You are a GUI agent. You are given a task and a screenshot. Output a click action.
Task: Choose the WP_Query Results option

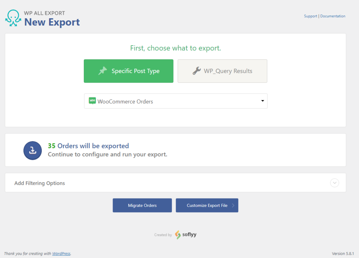[222, 71]
